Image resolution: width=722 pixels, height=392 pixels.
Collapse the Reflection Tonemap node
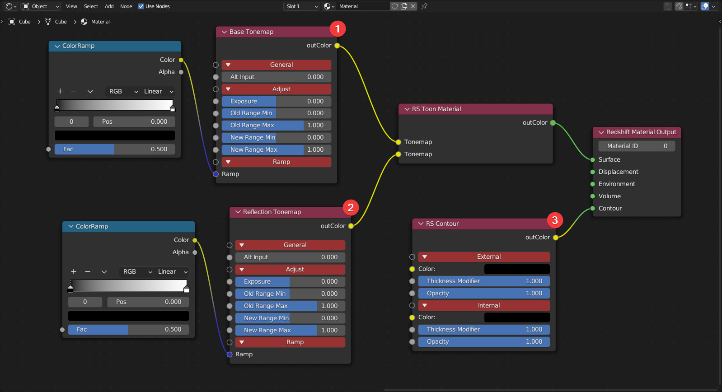pos(238,212)
